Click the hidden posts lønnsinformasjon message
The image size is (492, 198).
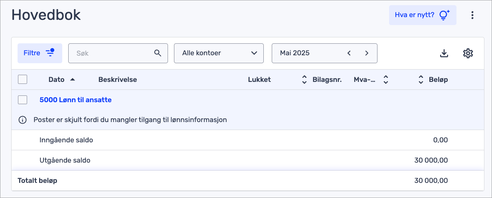tap(130, 120)
